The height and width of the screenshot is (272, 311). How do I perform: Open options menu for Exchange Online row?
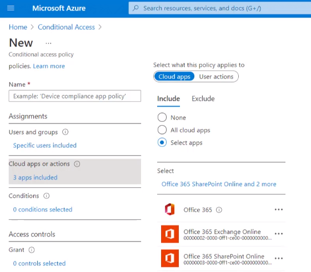[x=279, y=234]
